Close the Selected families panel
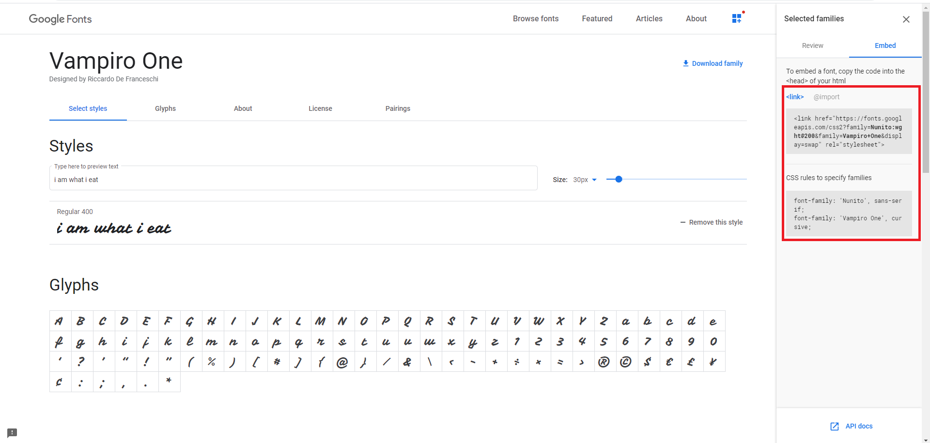Viewport: 930px width, 443px height. (906, 19)
